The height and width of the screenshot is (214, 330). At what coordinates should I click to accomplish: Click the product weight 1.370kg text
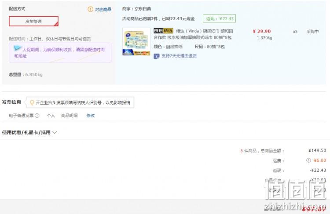(x=264, y=38)
